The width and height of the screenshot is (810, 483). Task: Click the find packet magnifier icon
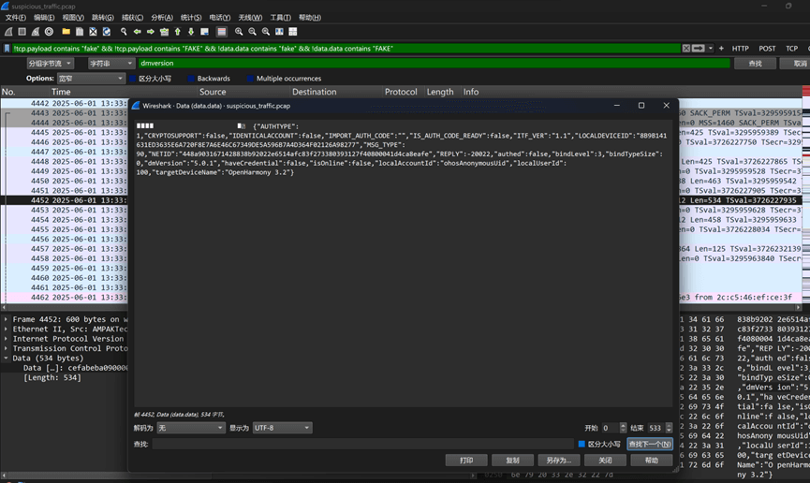click(124, 32)
